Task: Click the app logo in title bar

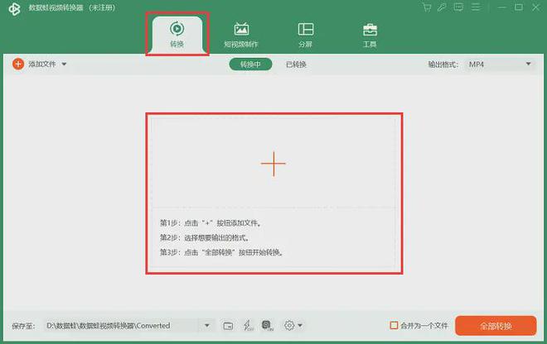Action: tap(14, 9)
